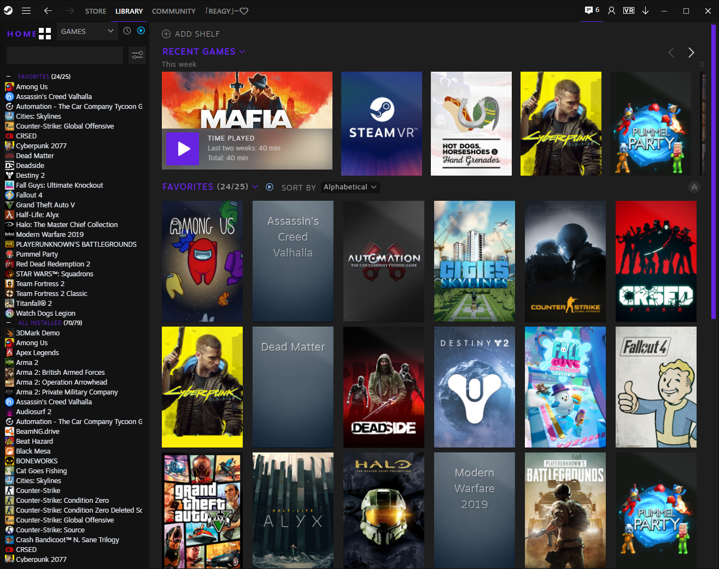Open the hamburger main menu
The image size is (719, 569).
coord(26,11)
